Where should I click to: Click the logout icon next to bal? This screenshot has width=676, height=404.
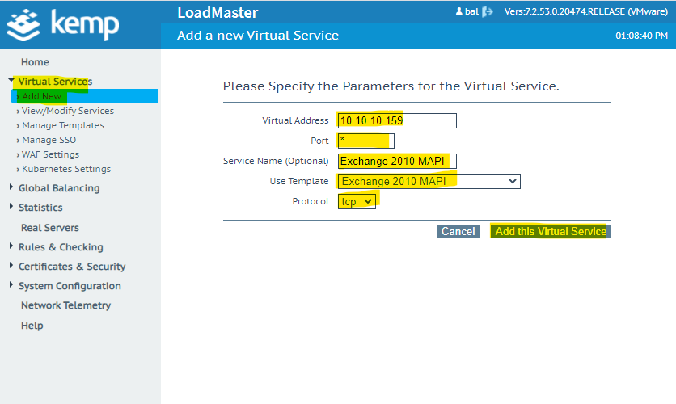point(488,12)
